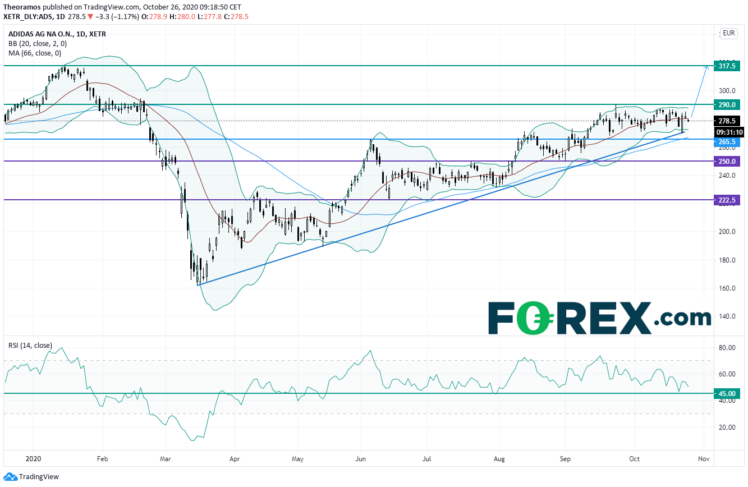Click the 09:31:10 countdown label

point(728,132)
